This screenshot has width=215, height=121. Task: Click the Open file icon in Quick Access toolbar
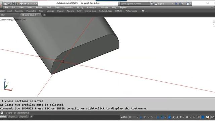click(x=9, y=4)
